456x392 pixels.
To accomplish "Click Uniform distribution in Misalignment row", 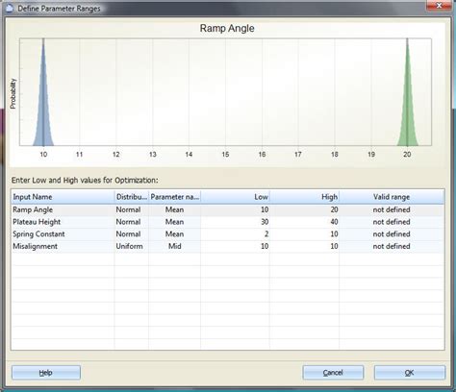I will click(129, 246).
